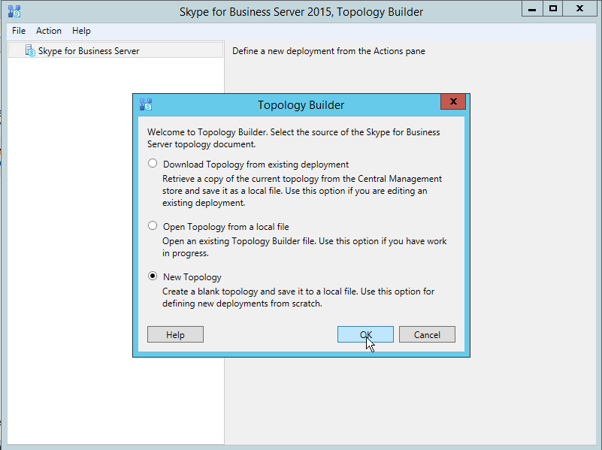Confirm the selection with OK
Viewport: 602px width, 450px height.
click(365, 335)
